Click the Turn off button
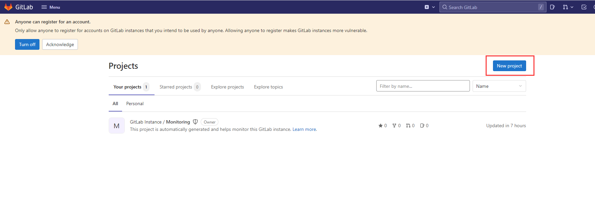595x219 pixels. point(27,44)
